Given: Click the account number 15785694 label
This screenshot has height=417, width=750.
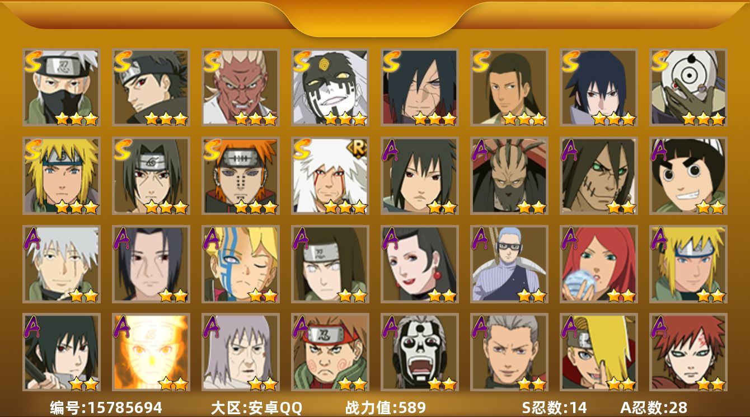Looking at the screenshot, I should coord(106,407).
